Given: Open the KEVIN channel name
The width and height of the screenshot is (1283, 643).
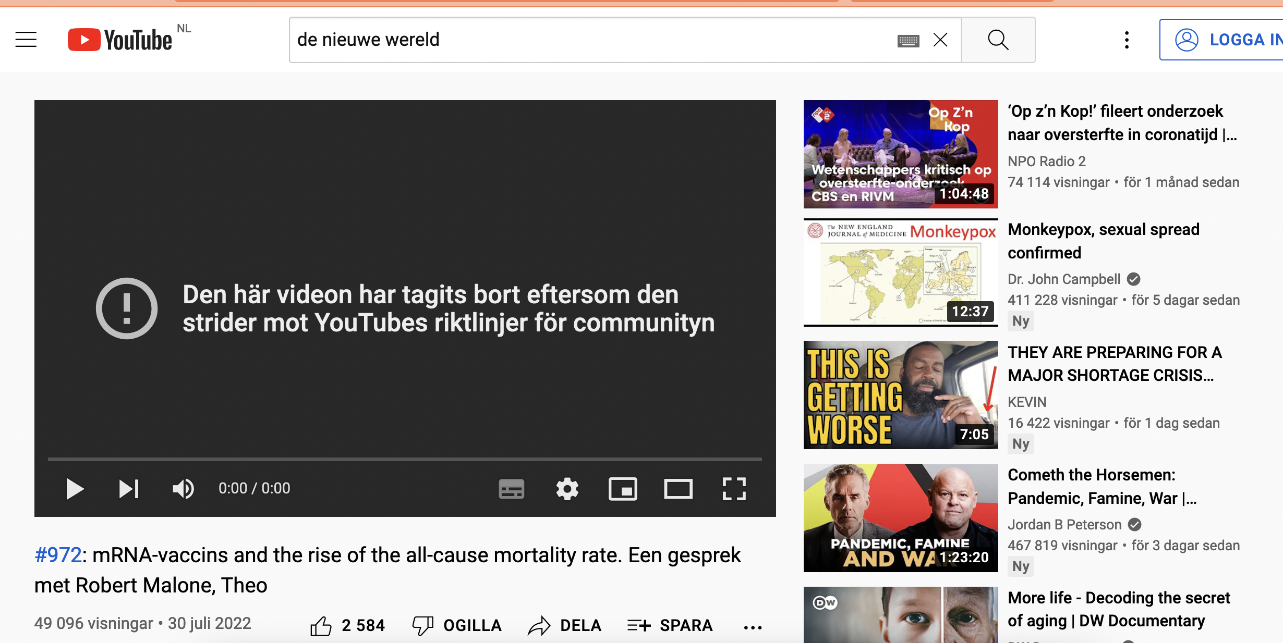Looking at the screenshot, I should point(1027,402).
